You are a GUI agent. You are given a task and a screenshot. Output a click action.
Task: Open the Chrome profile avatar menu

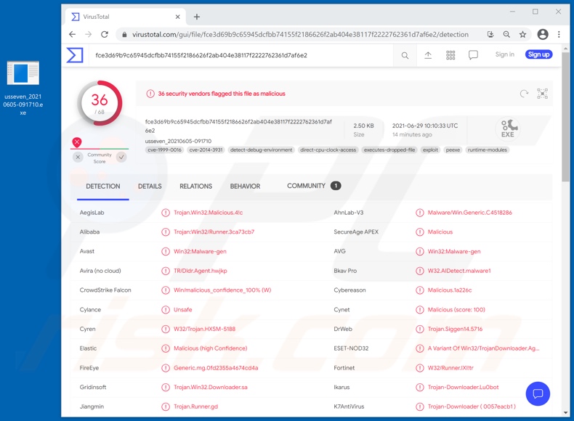tap(542, 34)
